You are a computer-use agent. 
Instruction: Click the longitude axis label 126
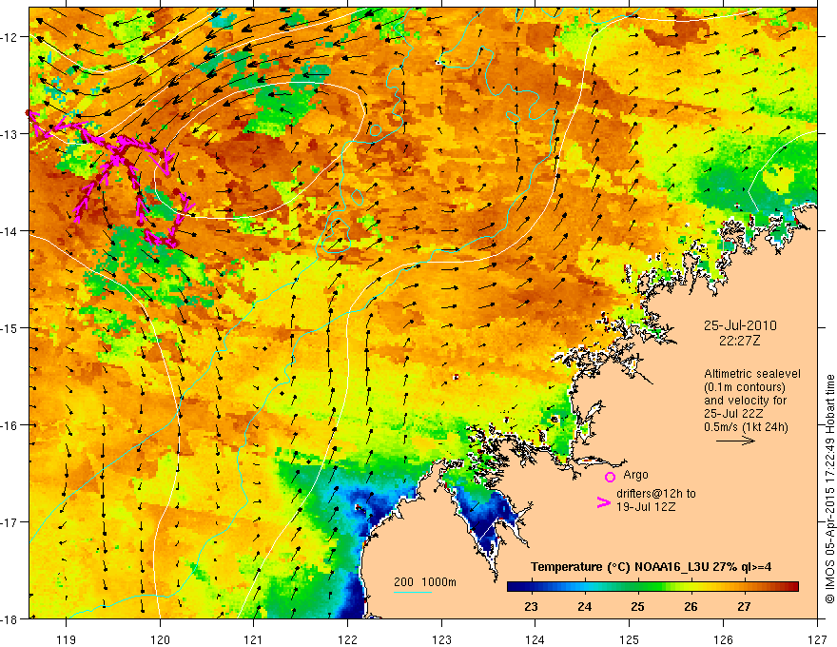pyautogui.click(x=723, y=639)
